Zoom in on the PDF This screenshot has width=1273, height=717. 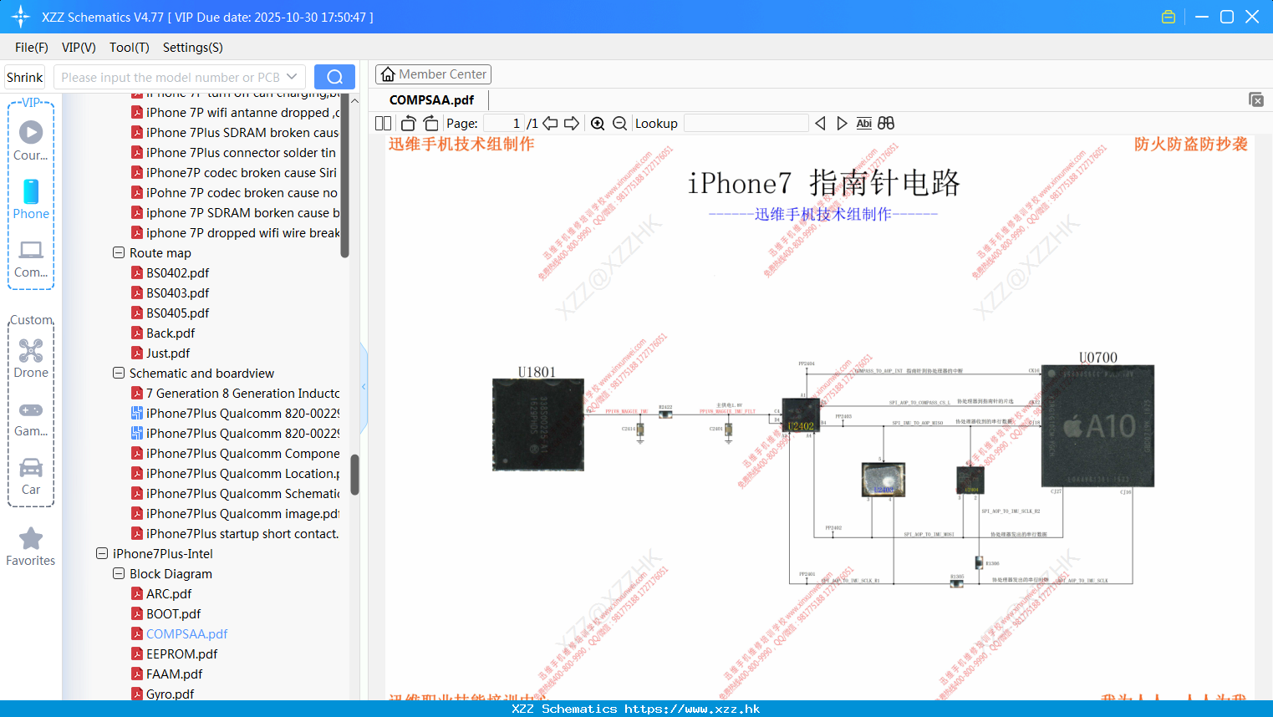[x=598, y=123]
